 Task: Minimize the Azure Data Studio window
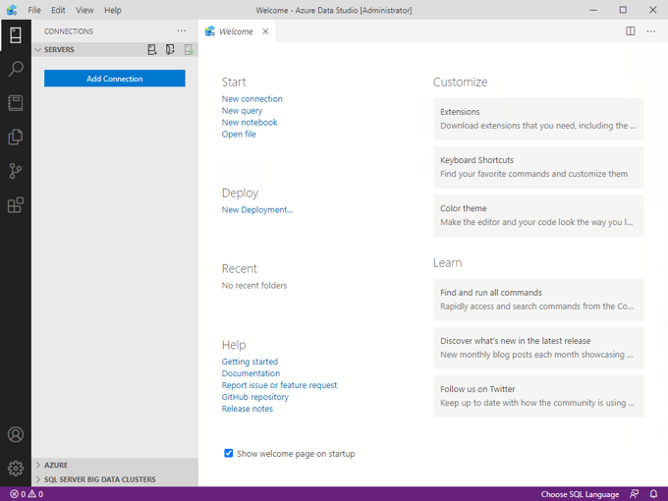tap(593, 10)
